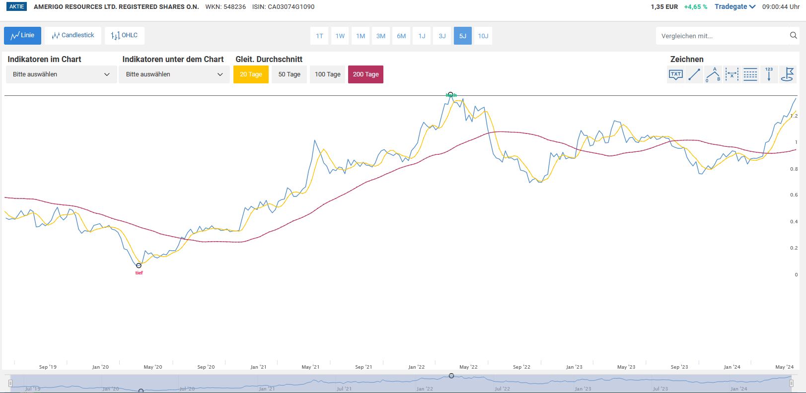Image resolution: width=806 pixels, height=393 pixels.
Task: Pick the trend line drawing tool
Action: click(x=694, y=75)
